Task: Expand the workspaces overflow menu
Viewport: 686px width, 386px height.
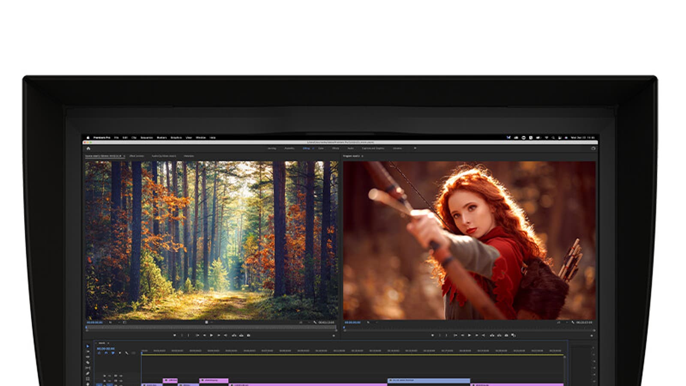Action: point(415,148)
